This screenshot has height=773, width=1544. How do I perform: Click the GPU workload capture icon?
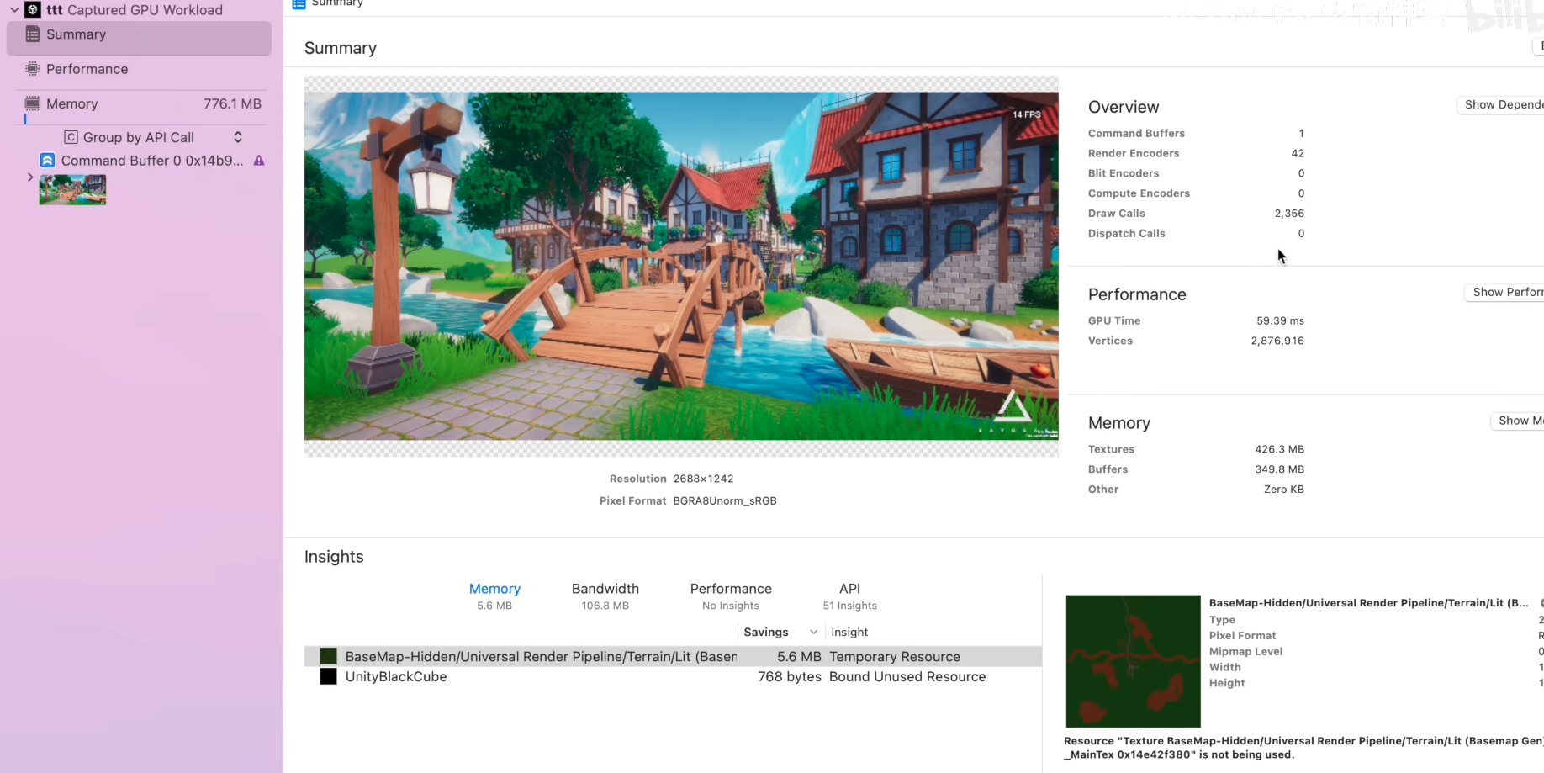pos(33,10)
